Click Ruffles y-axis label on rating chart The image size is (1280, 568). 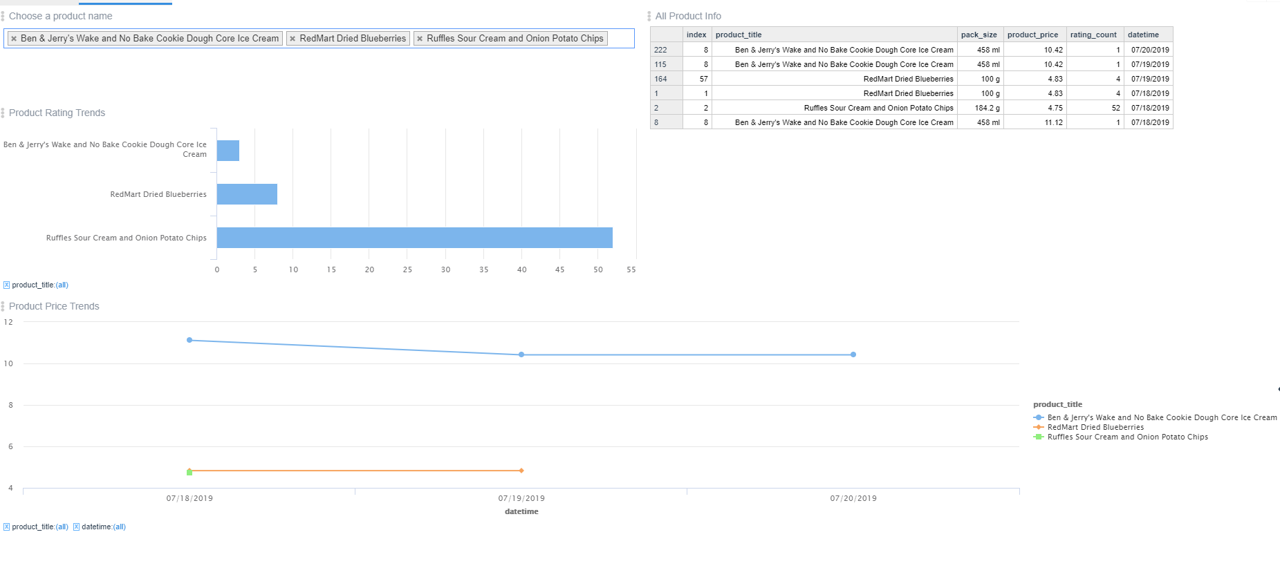[x=127, y=238]
